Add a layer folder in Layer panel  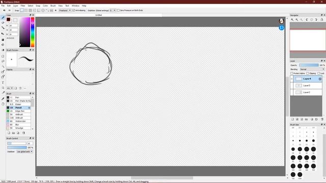coord(307,119)
